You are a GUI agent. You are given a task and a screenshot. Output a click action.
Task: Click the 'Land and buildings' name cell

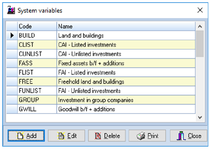[x=126, y=35]
